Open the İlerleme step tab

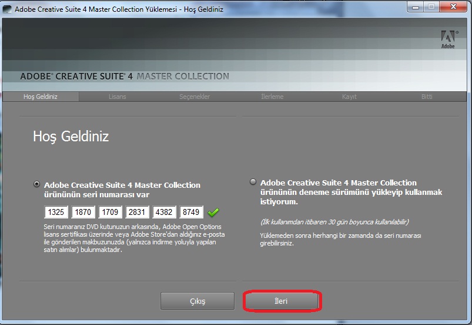point(272,97)
